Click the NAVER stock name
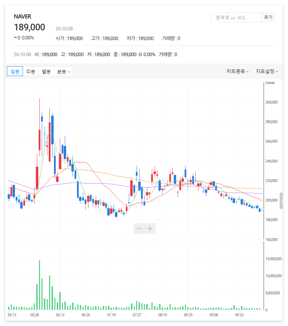The height and width of the screenshot is (326, 288). tap(22, 16)
